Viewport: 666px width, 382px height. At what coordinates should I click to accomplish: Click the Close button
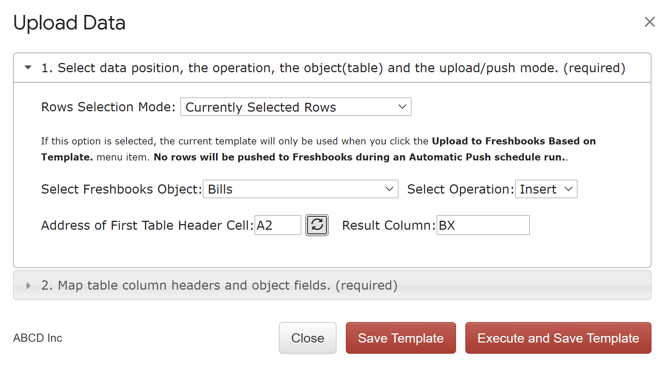[x=307, y=338]
